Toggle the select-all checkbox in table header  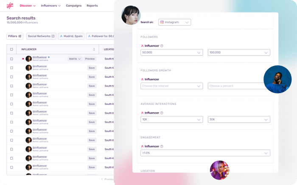point(11,50)
